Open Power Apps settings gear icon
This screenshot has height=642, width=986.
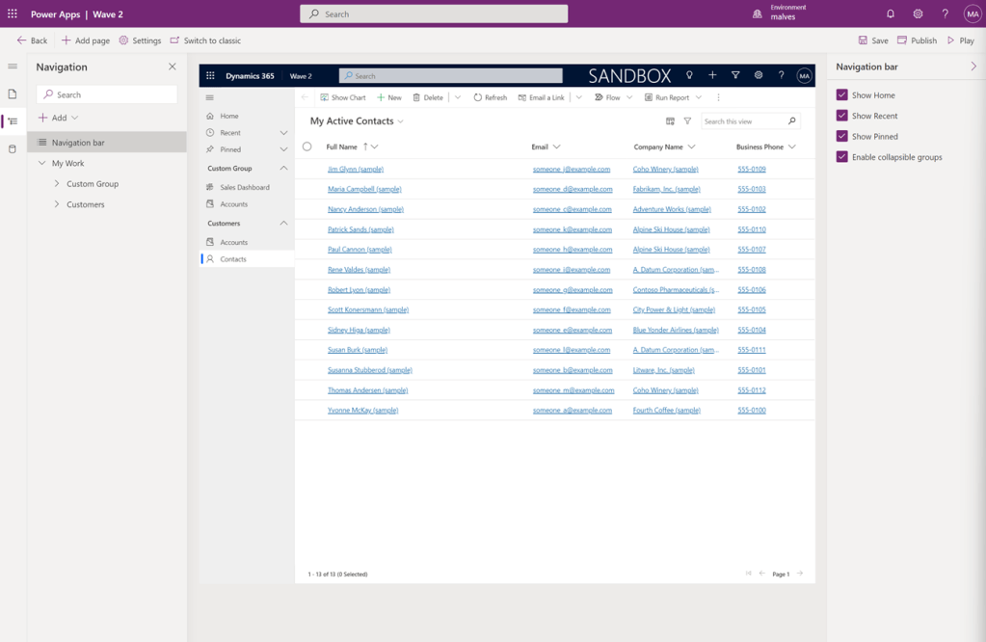pos(918,14)
